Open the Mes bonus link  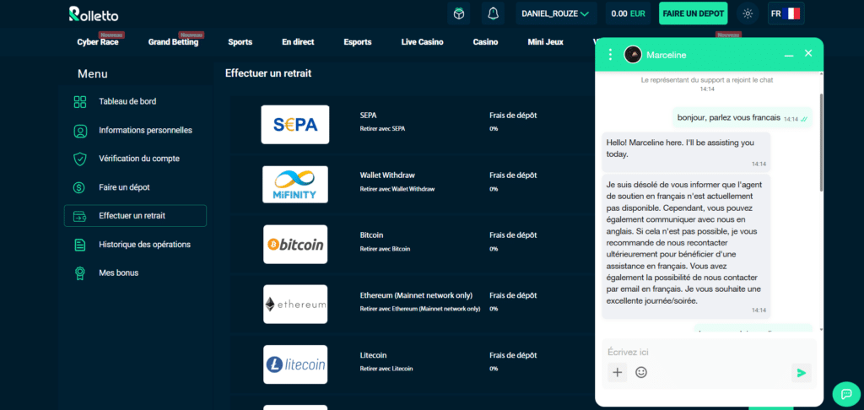coord(118,272)
